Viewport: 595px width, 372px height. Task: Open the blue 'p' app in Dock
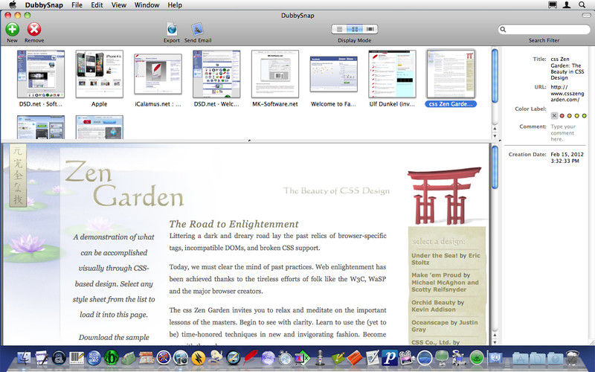(389, 358)
